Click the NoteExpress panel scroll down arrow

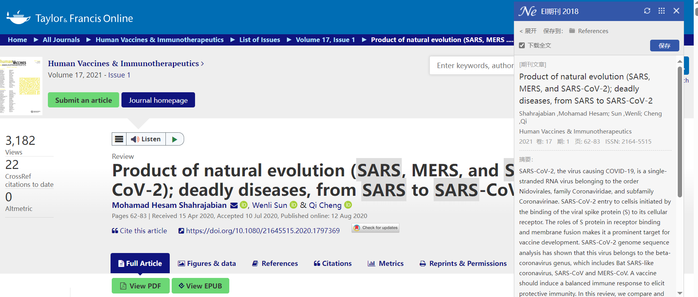(680, 293)
